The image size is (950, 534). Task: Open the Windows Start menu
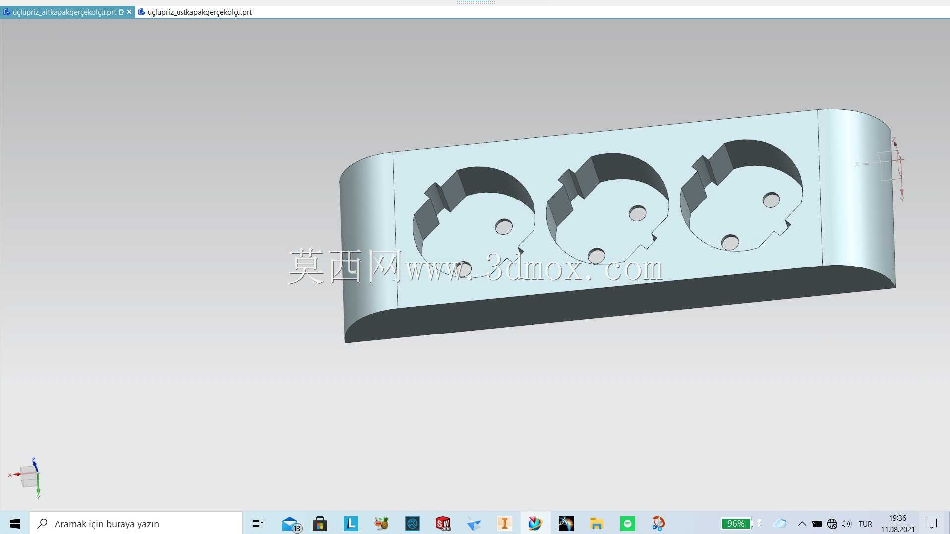(15, 523)
